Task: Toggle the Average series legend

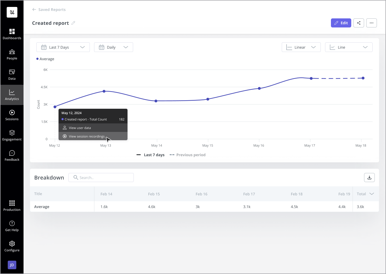Action: 45,59
